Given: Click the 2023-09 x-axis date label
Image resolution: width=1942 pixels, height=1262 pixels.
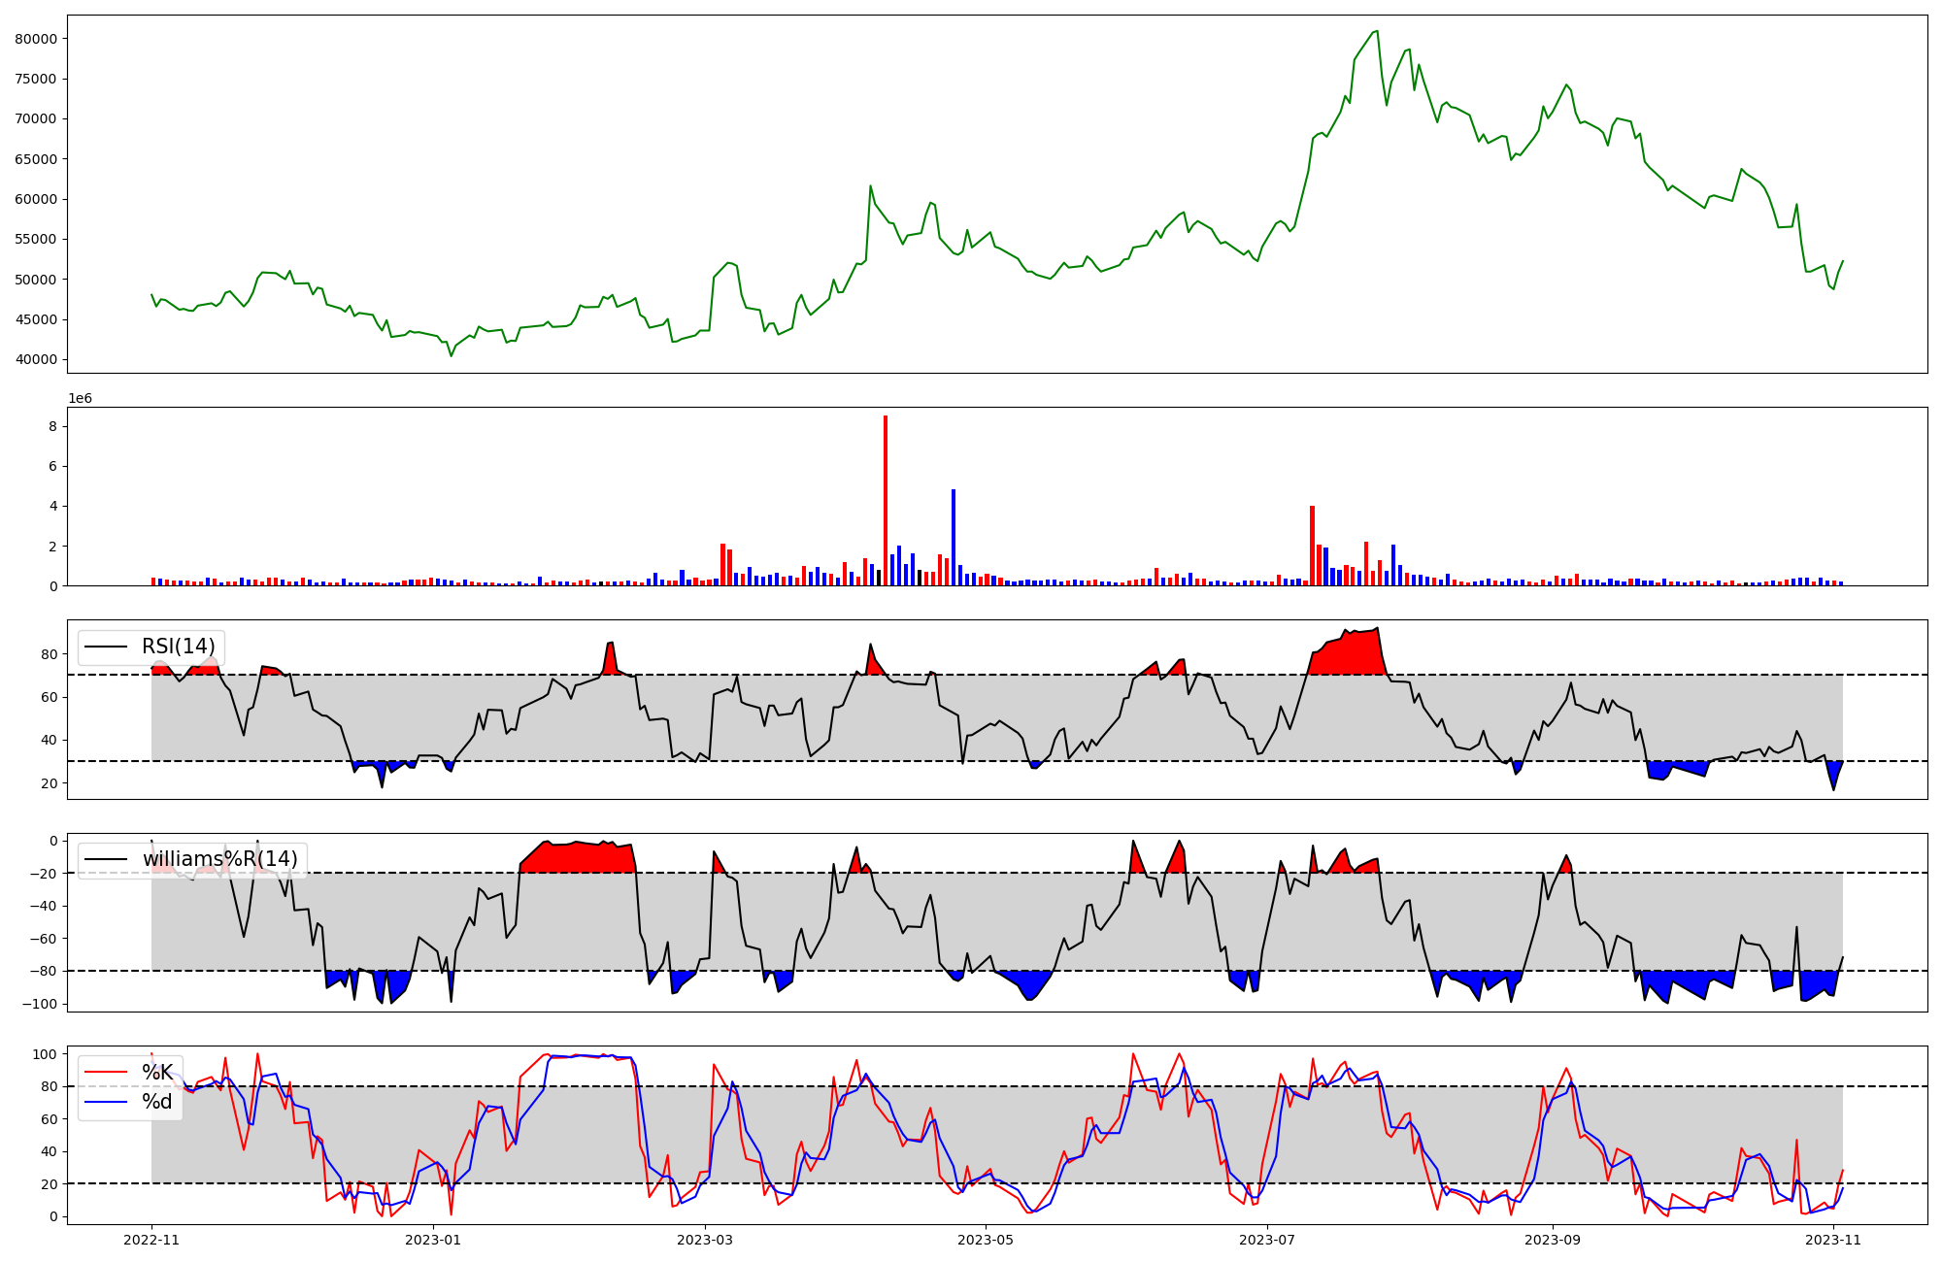Looking at the screenshot, I should pyautogui.click(x=1552, y=1240).
